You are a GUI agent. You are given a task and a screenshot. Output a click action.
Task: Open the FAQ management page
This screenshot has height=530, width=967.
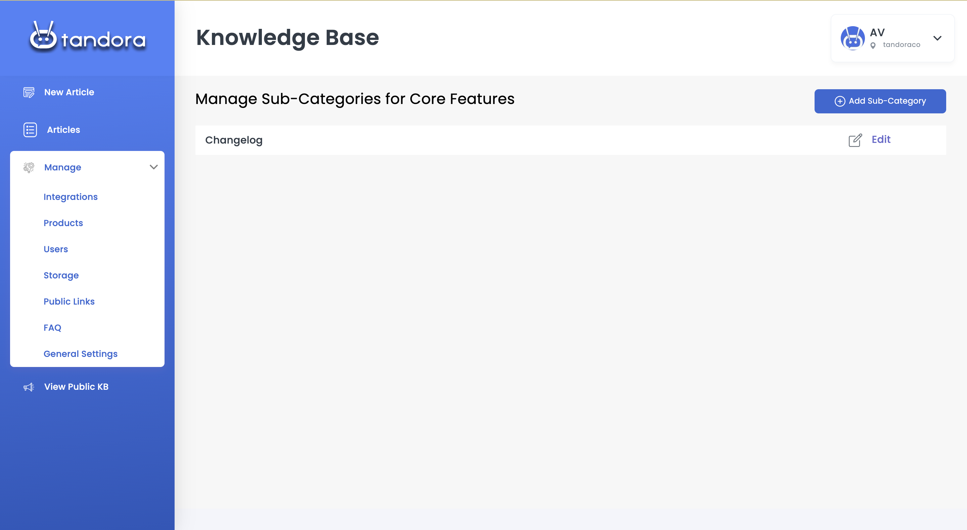click(52, 328)
